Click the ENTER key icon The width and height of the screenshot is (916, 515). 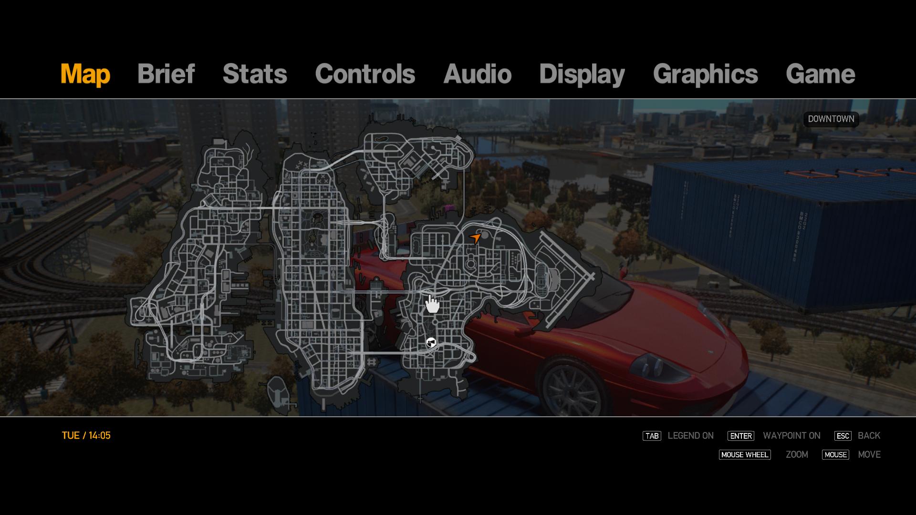tap(741, 436)
